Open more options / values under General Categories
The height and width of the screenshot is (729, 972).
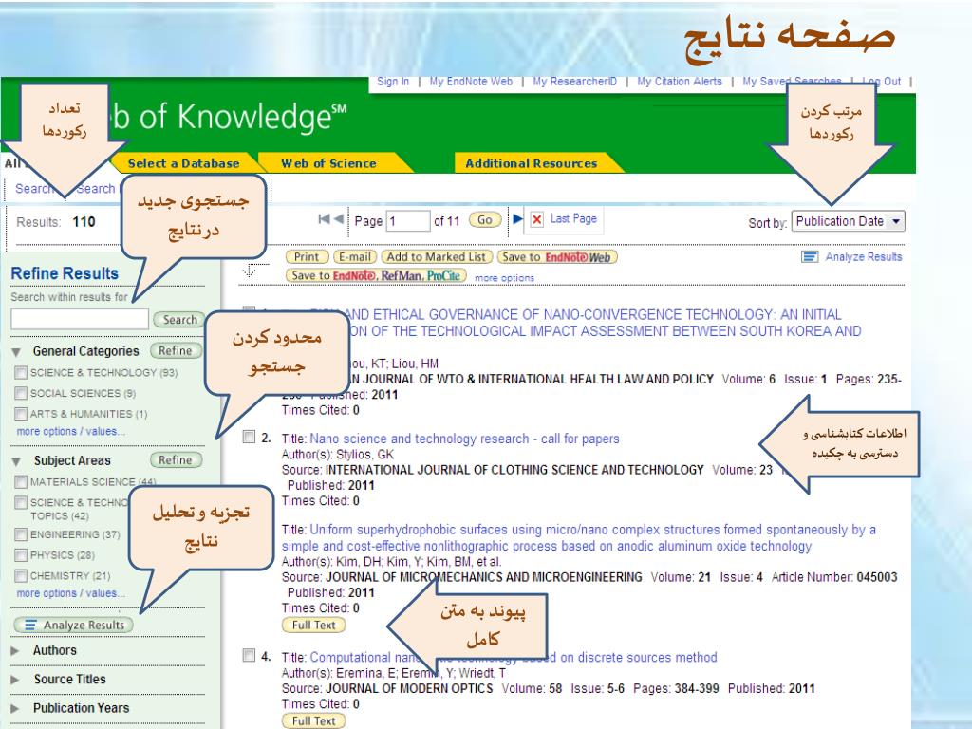click(70, 432)
